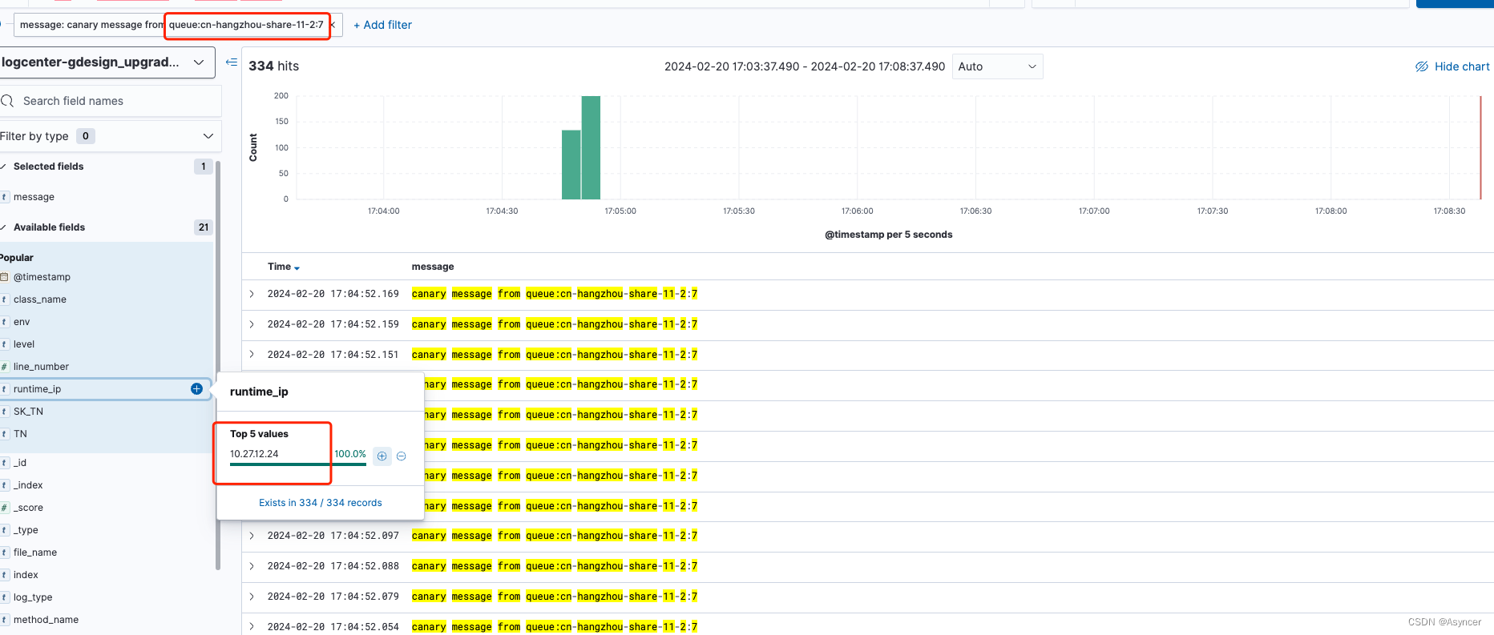Select the _index field
The width and height of the screenshot is (1494, 635).
[x=28, y=485]
